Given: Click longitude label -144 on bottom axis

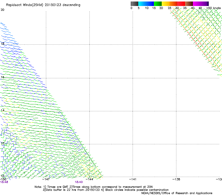Looking at the screenshot, I should tap(90, 179).
